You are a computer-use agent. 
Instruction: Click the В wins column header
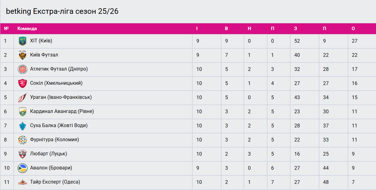click(227, 29)
